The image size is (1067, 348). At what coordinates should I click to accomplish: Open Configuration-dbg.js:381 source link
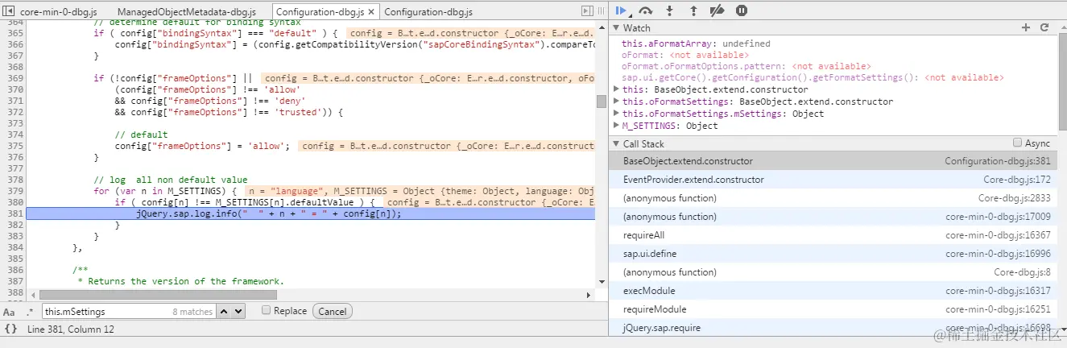coord(997,161)
